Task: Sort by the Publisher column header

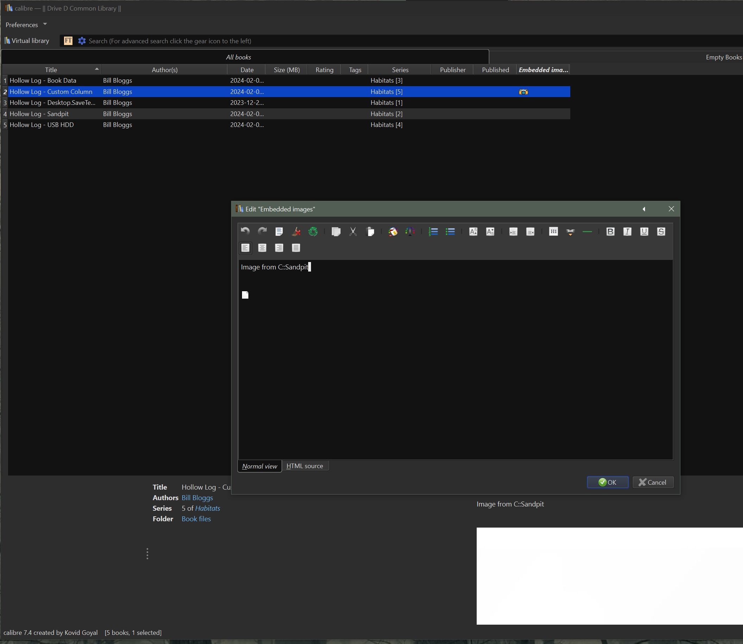Action: click(x=452, y=70)
